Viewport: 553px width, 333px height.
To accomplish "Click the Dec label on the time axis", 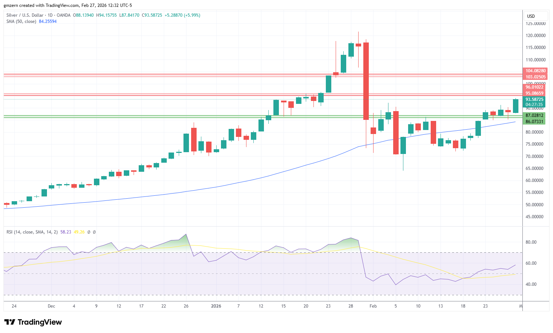I will click(x=51, y=306).
